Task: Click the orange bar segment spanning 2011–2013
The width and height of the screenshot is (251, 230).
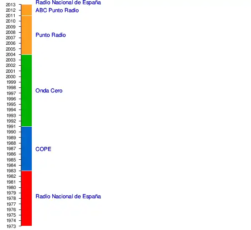Action: tap(26, 10)
